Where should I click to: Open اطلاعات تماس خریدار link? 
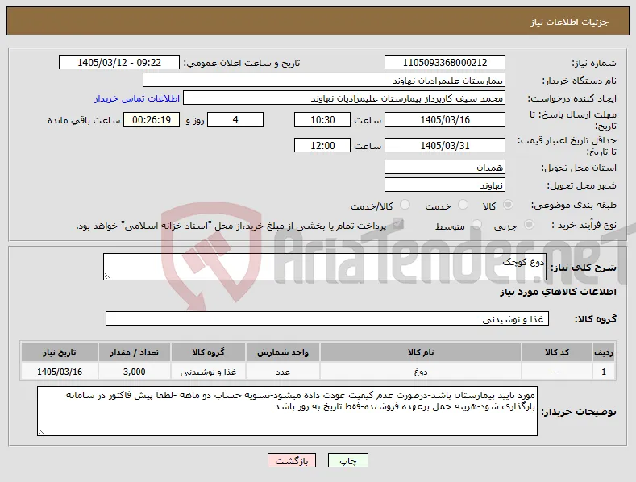click(x=137, y=98)
